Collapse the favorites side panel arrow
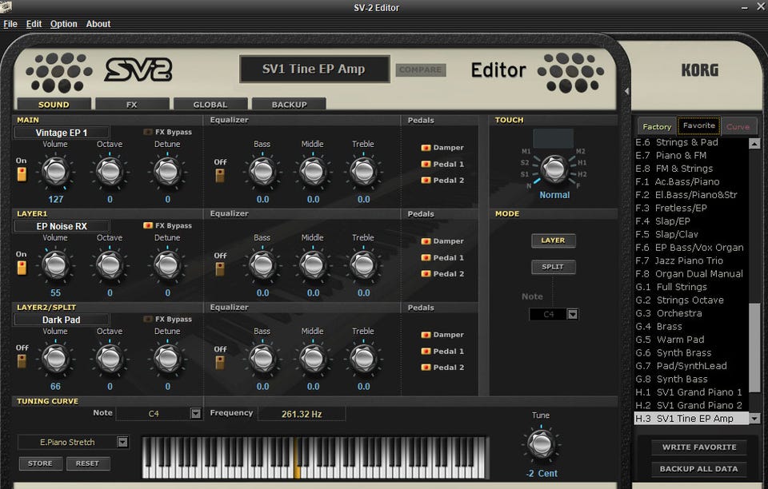The image size is (768, 489). (x=626, y=91)
